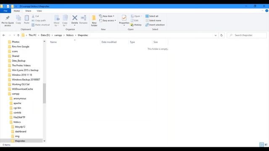Choose Select all in ribbon

[152, 16]
